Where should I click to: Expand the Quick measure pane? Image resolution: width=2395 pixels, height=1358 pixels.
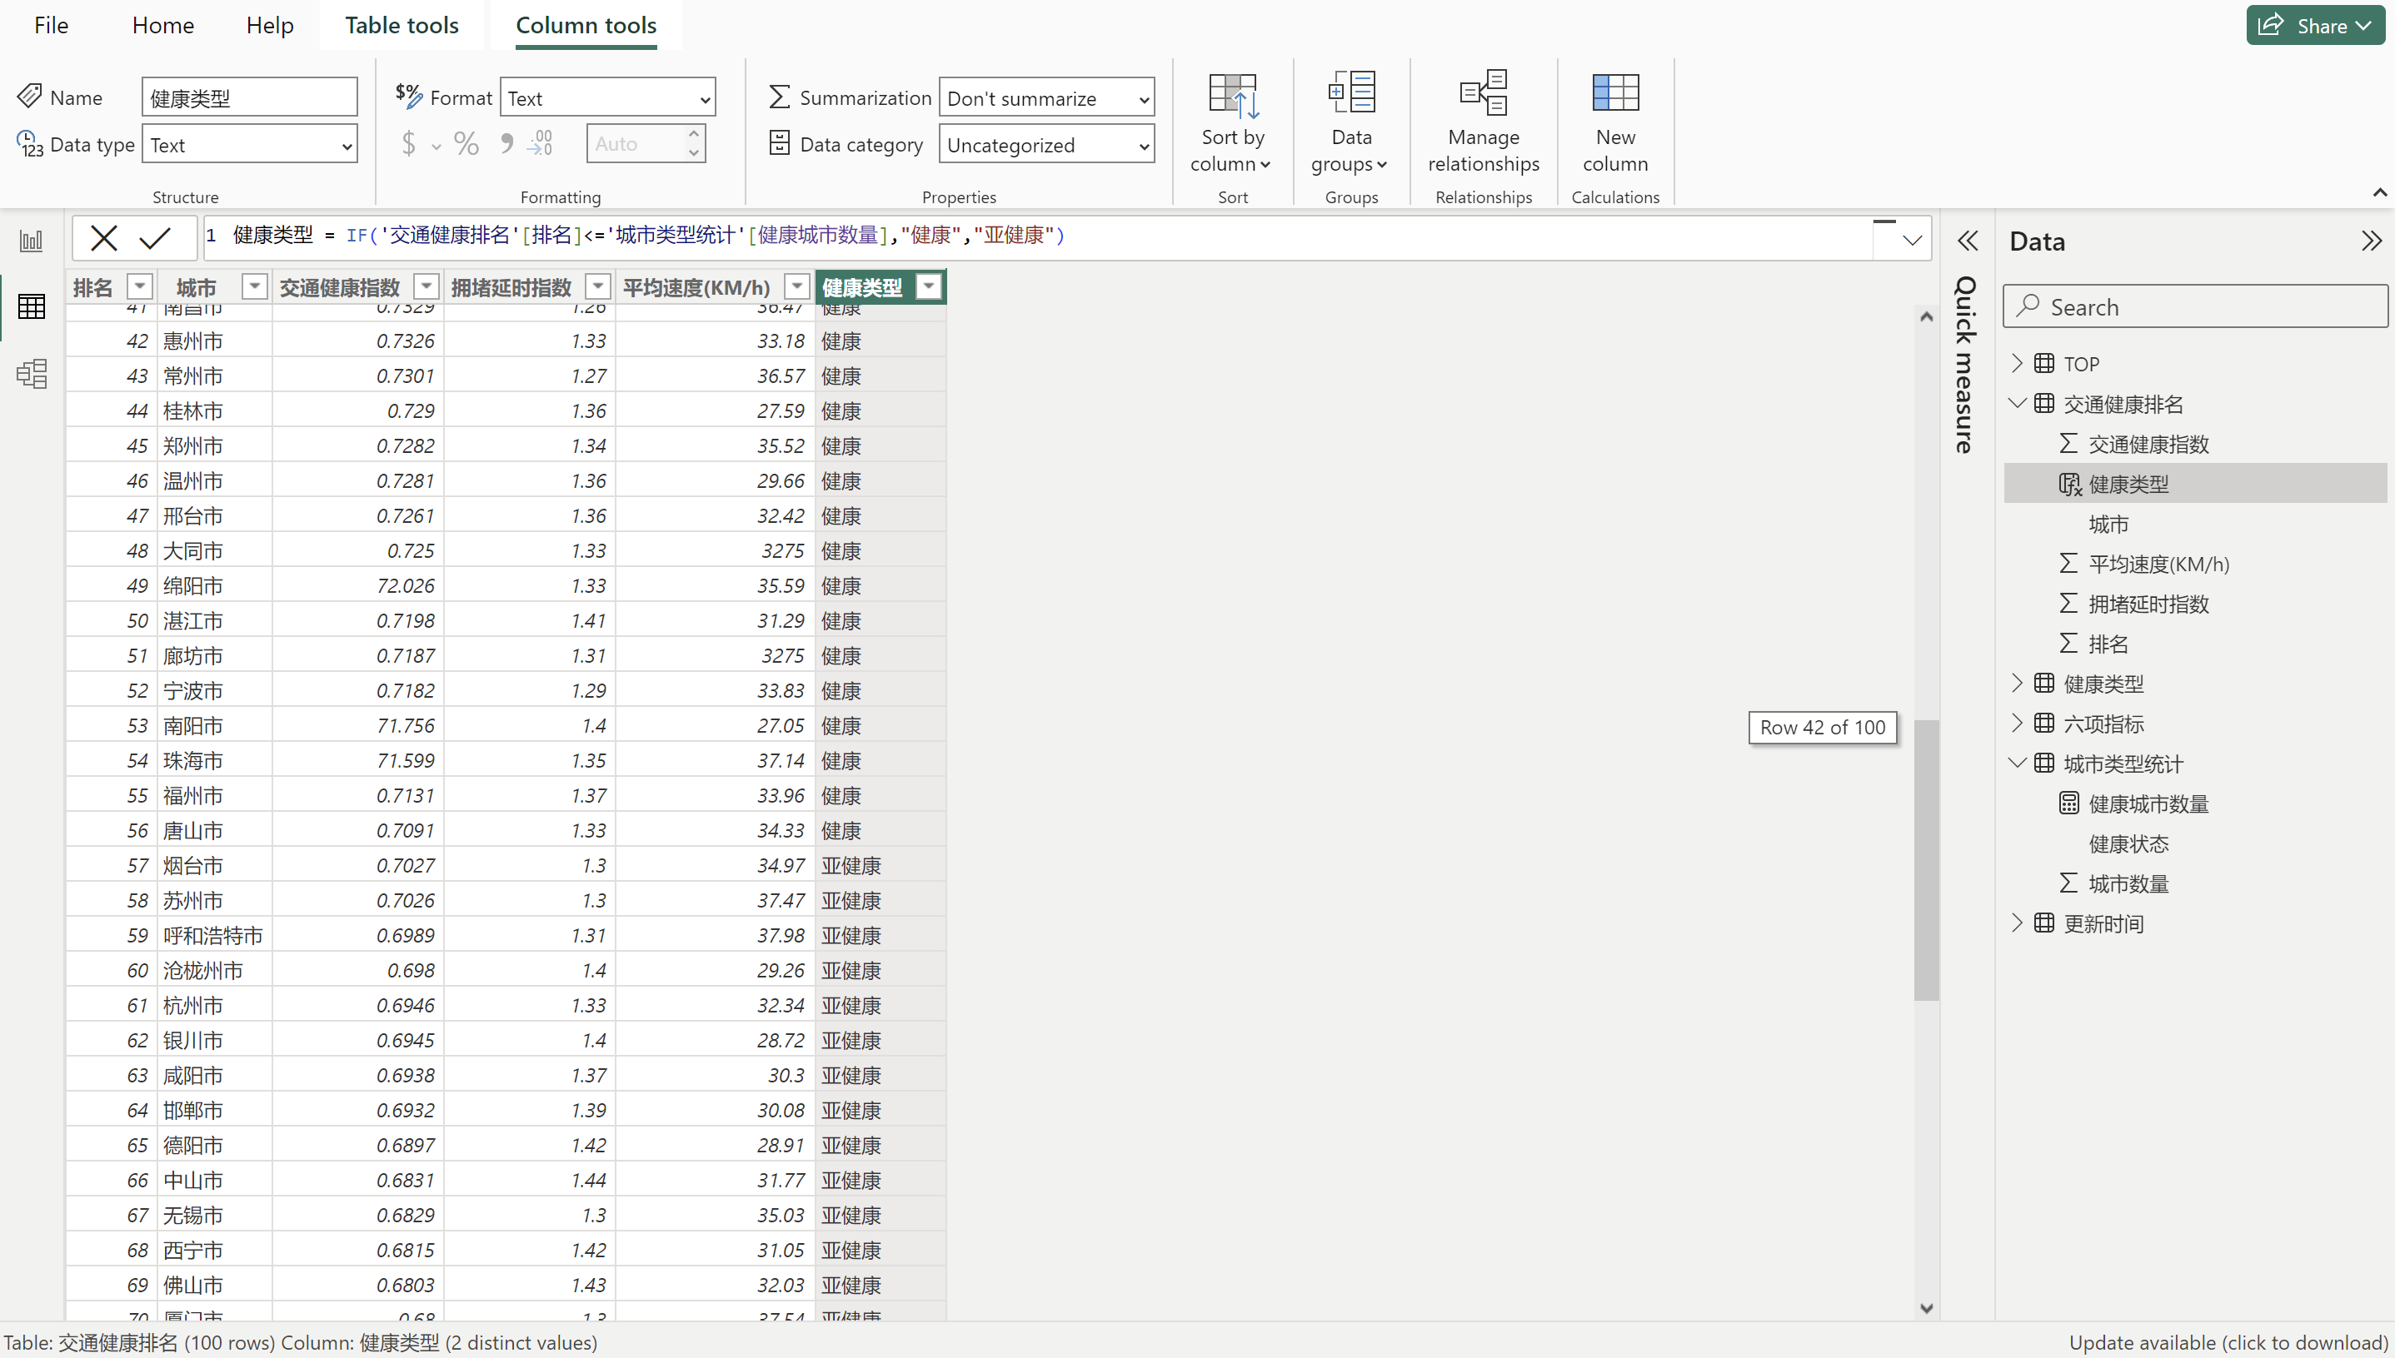pyautogui.click(x=1968, y=241)
